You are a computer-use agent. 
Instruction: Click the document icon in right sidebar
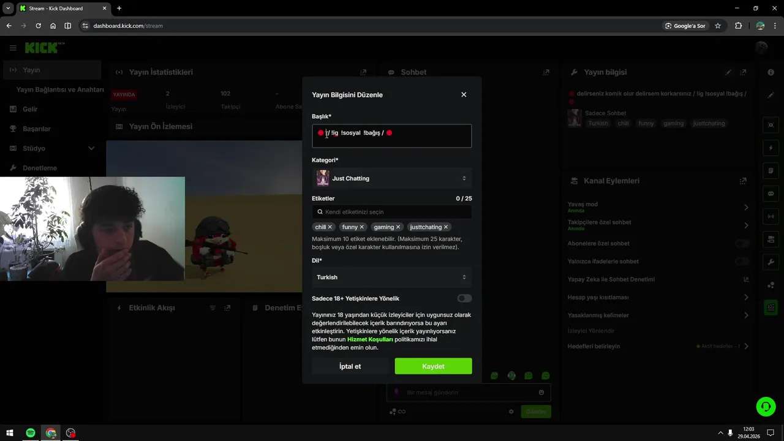click(771, 171)
